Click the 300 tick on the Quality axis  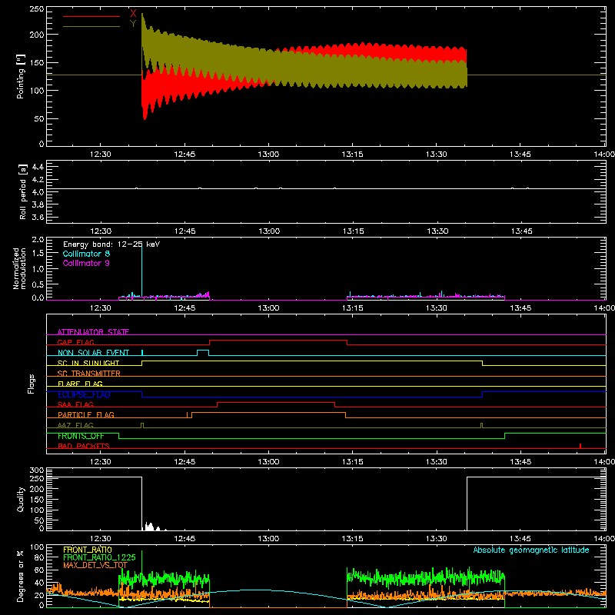(36, 470)
